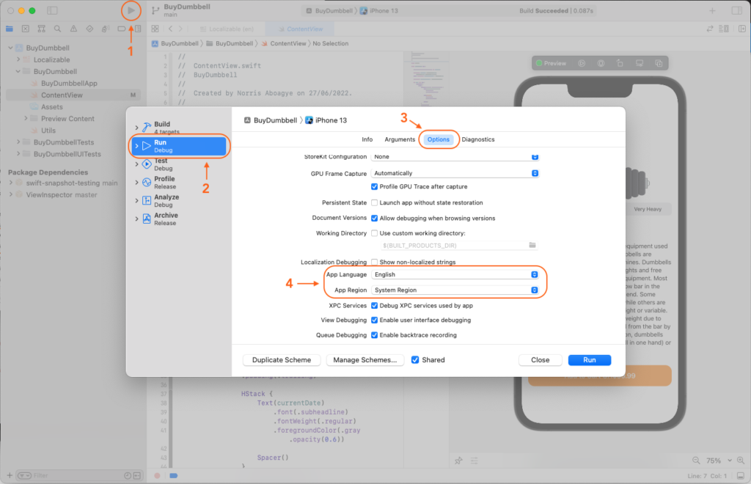Image resolution: width=751 pixels, height=484 pixels.
Task: Select the Options tab
Action: 439,139
